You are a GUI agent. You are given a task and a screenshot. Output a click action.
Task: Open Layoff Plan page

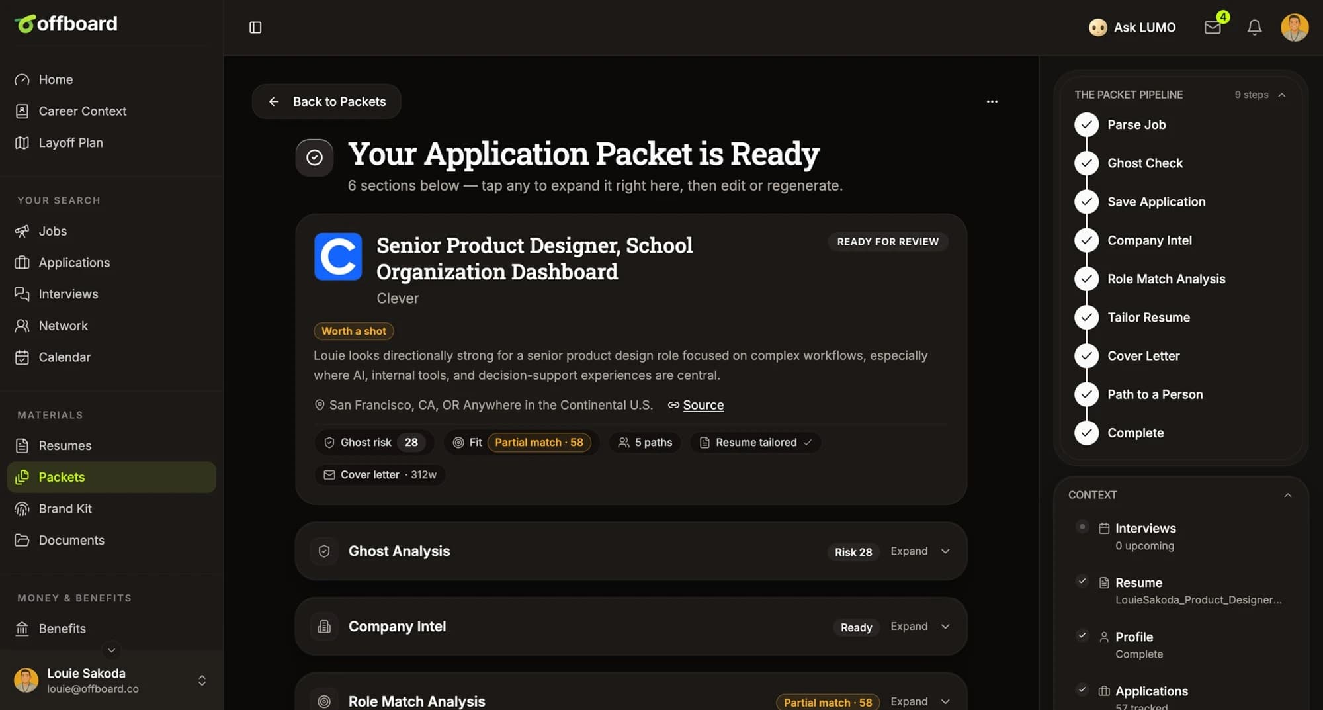[111, 142]
